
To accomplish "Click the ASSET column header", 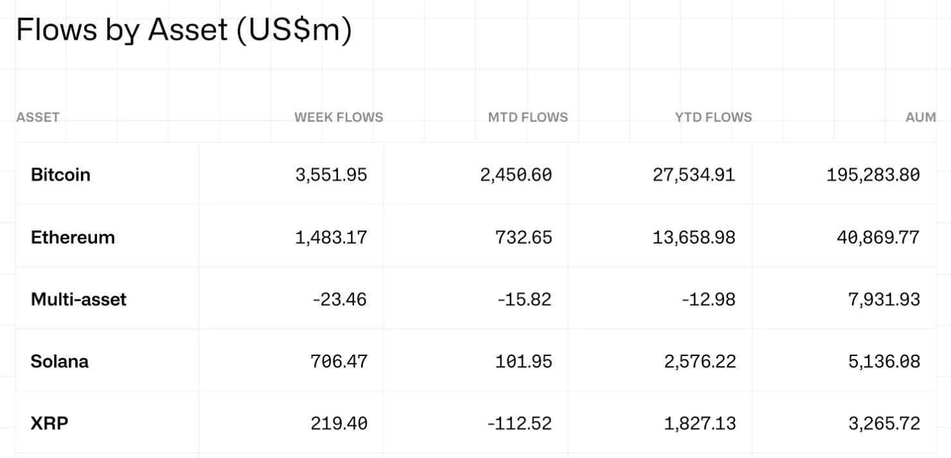I will 38,117.
